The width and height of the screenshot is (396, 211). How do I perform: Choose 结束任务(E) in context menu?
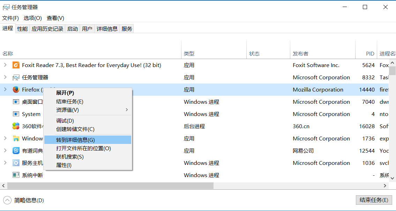pyautogui.click(x=88, y=102)
